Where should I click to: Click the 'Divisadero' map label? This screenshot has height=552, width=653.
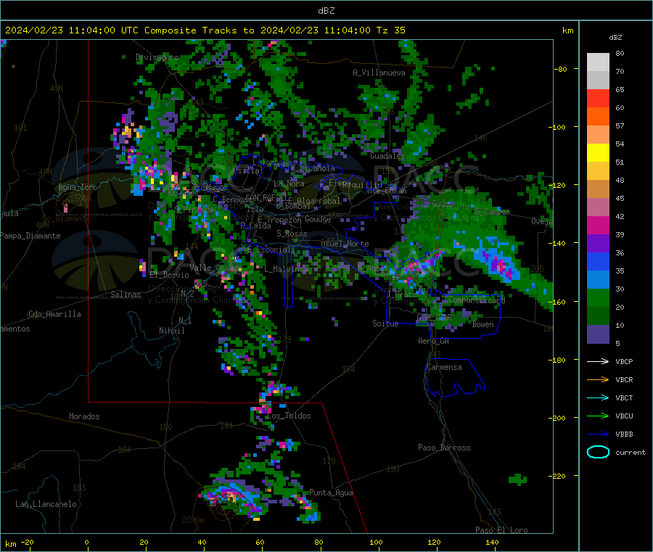pos(157,57)
